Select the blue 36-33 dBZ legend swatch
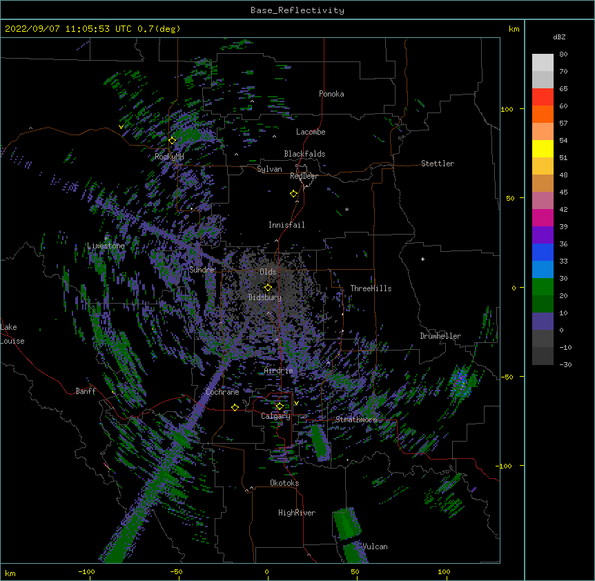The width and height of the screenshot is (595, 581). tap(543, 252)
